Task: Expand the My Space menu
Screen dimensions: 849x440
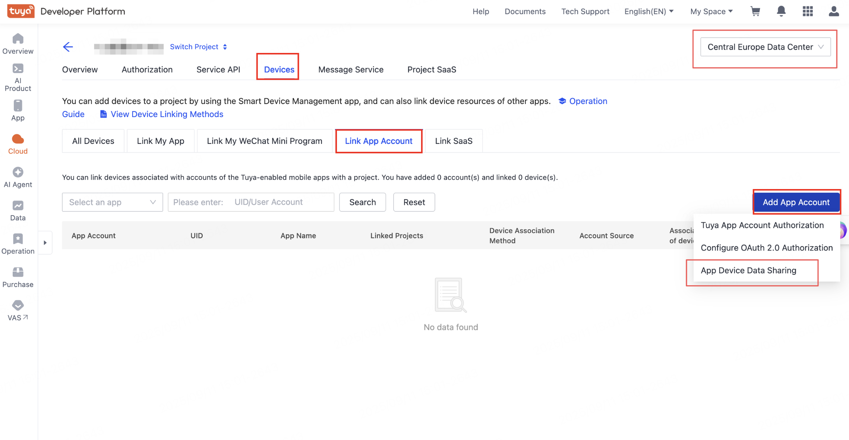Action: click(x=711, y=12)
